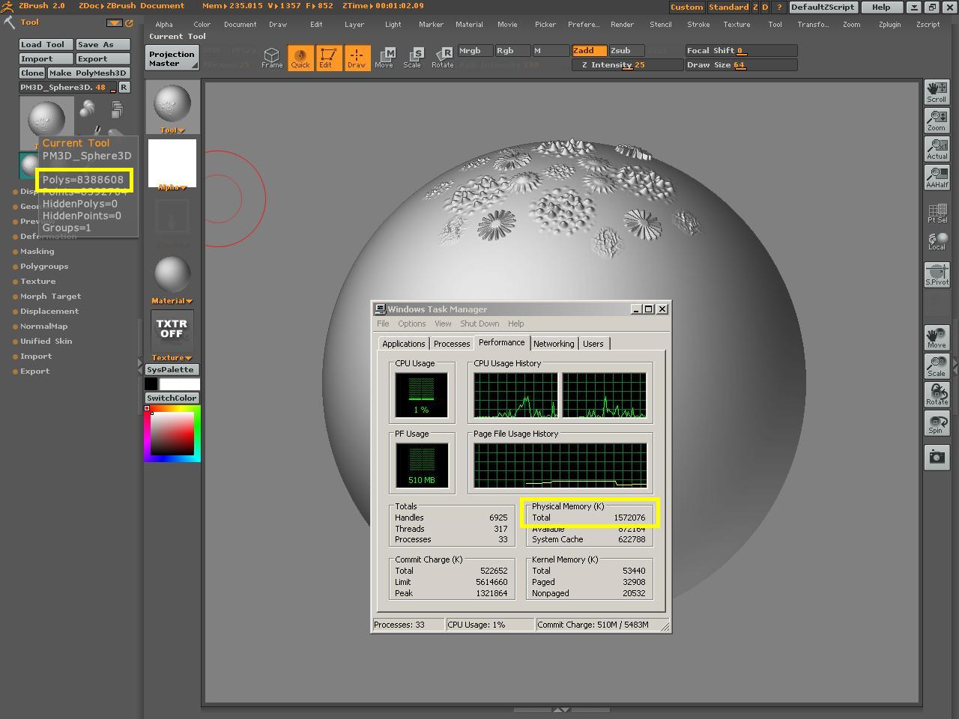Adjust the Z Intensity slider
959x719 pixels.
point(627,65)
